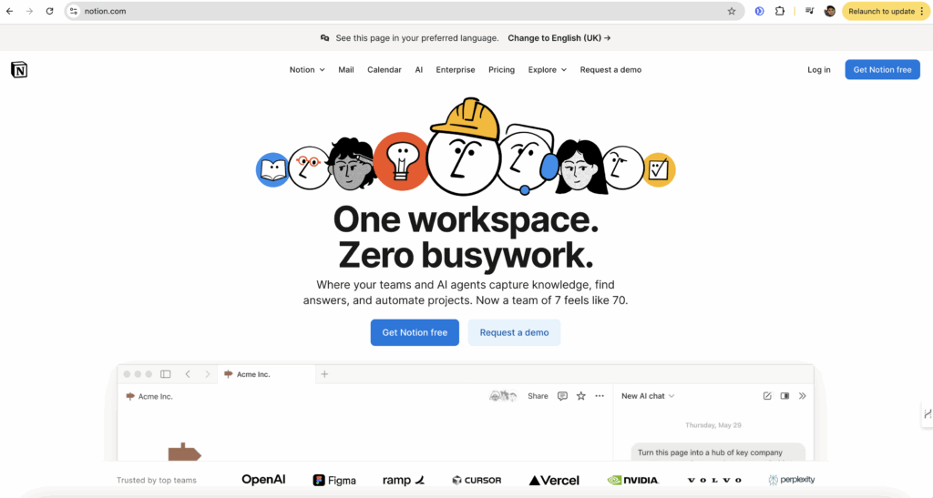Open the Extensions puzzle icon
The width and height of the screenshot is (933, 498).
(x=780, y=11)
